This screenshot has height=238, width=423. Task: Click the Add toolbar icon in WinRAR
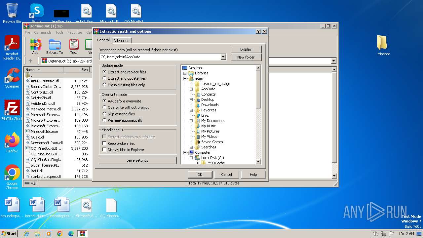click(35, 46)
